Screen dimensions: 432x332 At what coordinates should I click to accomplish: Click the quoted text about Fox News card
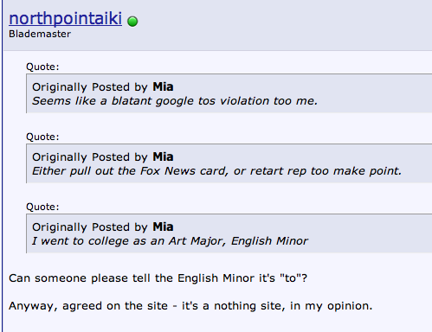pos(216,171)
